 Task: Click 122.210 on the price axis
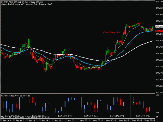coord(159,93)
